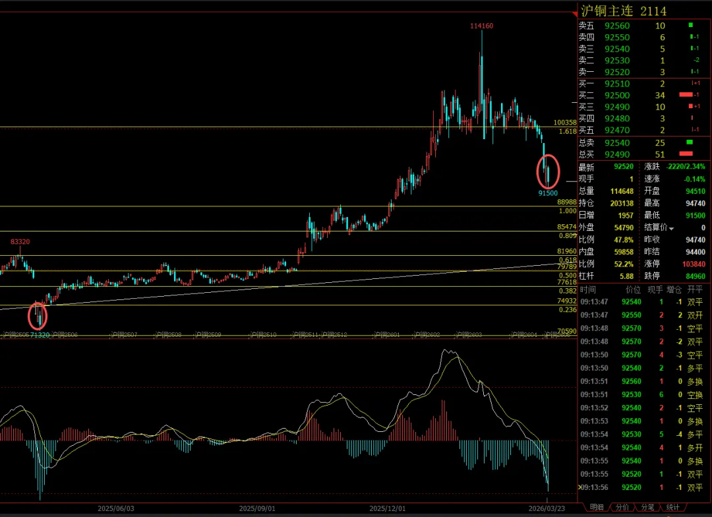Click the 内盘 value 59858
Screen dimensions: 712x517
pyautogui.click(x=624, y=251)
